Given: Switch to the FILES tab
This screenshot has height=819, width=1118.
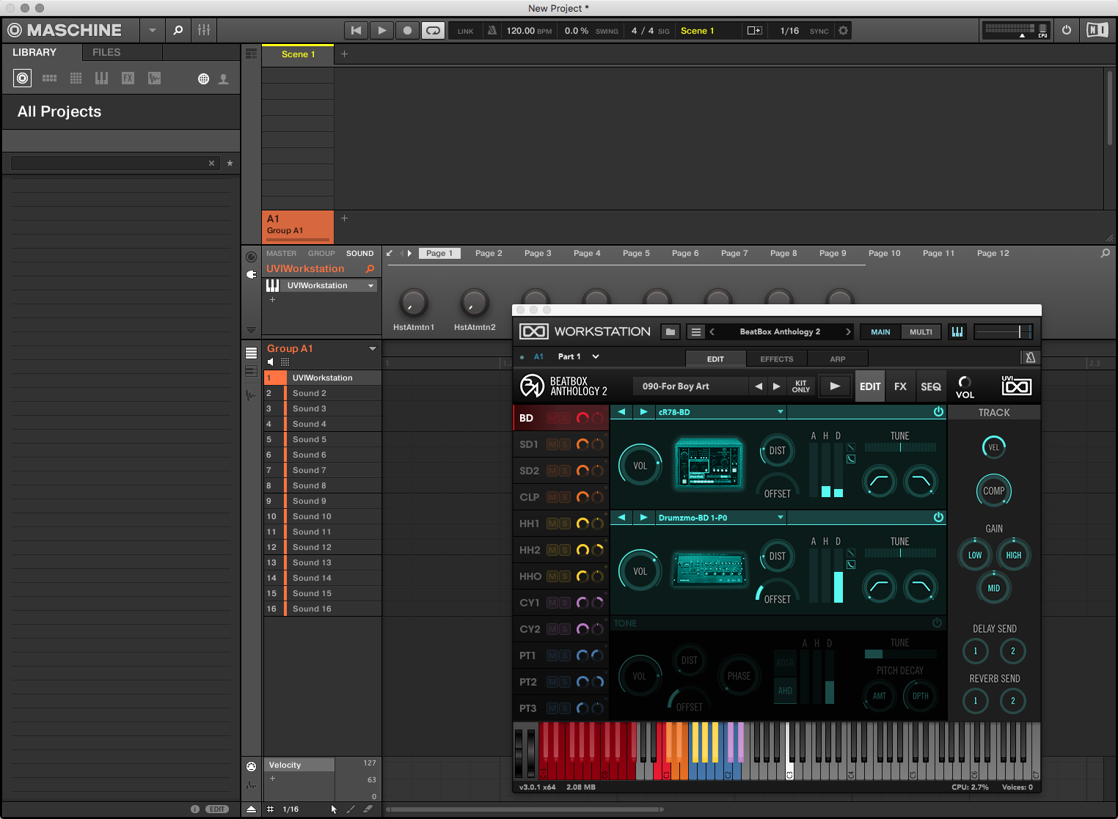Looking at the screenshot, I should (106, 52).
